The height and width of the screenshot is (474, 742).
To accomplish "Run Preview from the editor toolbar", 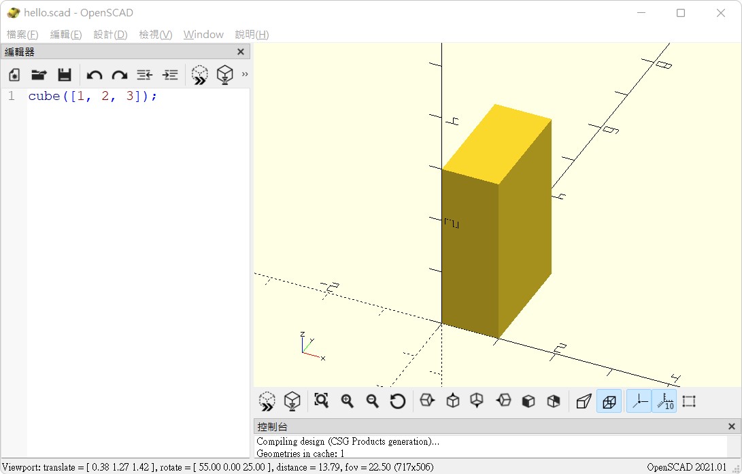I will (x=200, y=75).
